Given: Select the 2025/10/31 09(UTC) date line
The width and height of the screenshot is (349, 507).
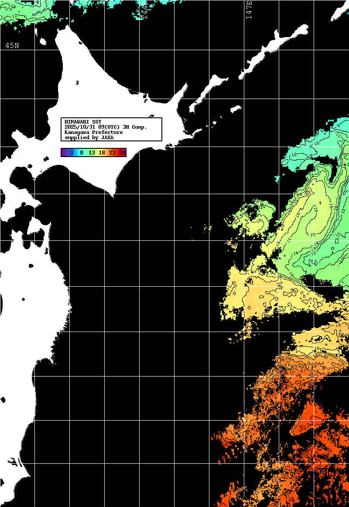Looking at the screenshot, I should [x=106, y=127].
